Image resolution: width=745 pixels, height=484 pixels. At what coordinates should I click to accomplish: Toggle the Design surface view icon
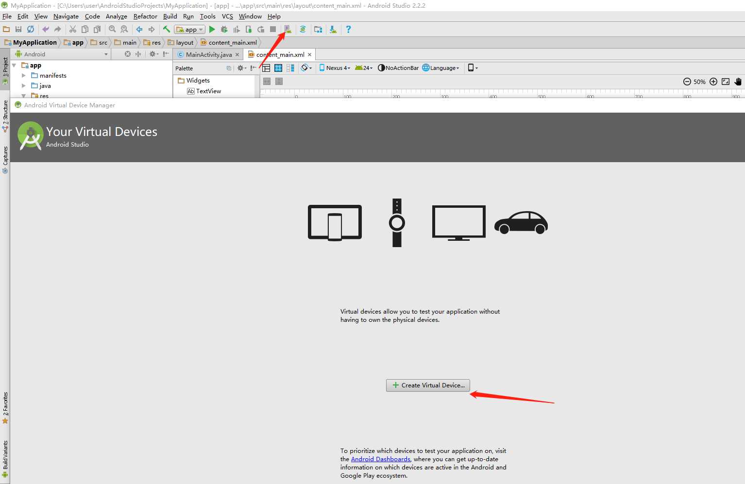coord(266,68)
